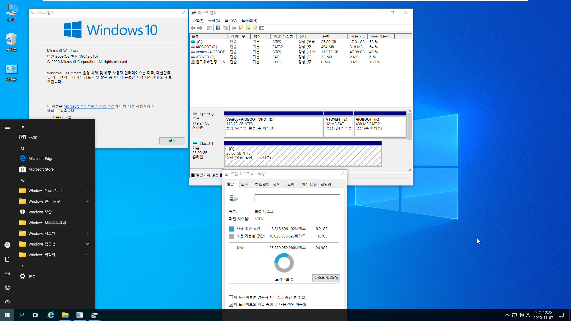Click 디스크 정리(D) button

[x=326, y=278]
